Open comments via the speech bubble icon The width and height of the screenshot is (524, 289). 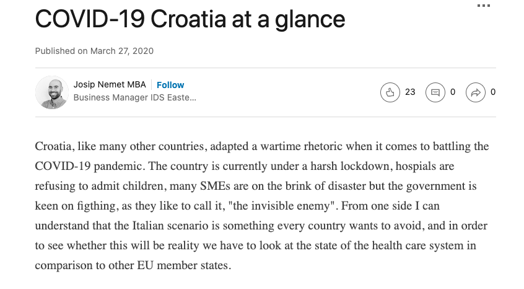435,92
